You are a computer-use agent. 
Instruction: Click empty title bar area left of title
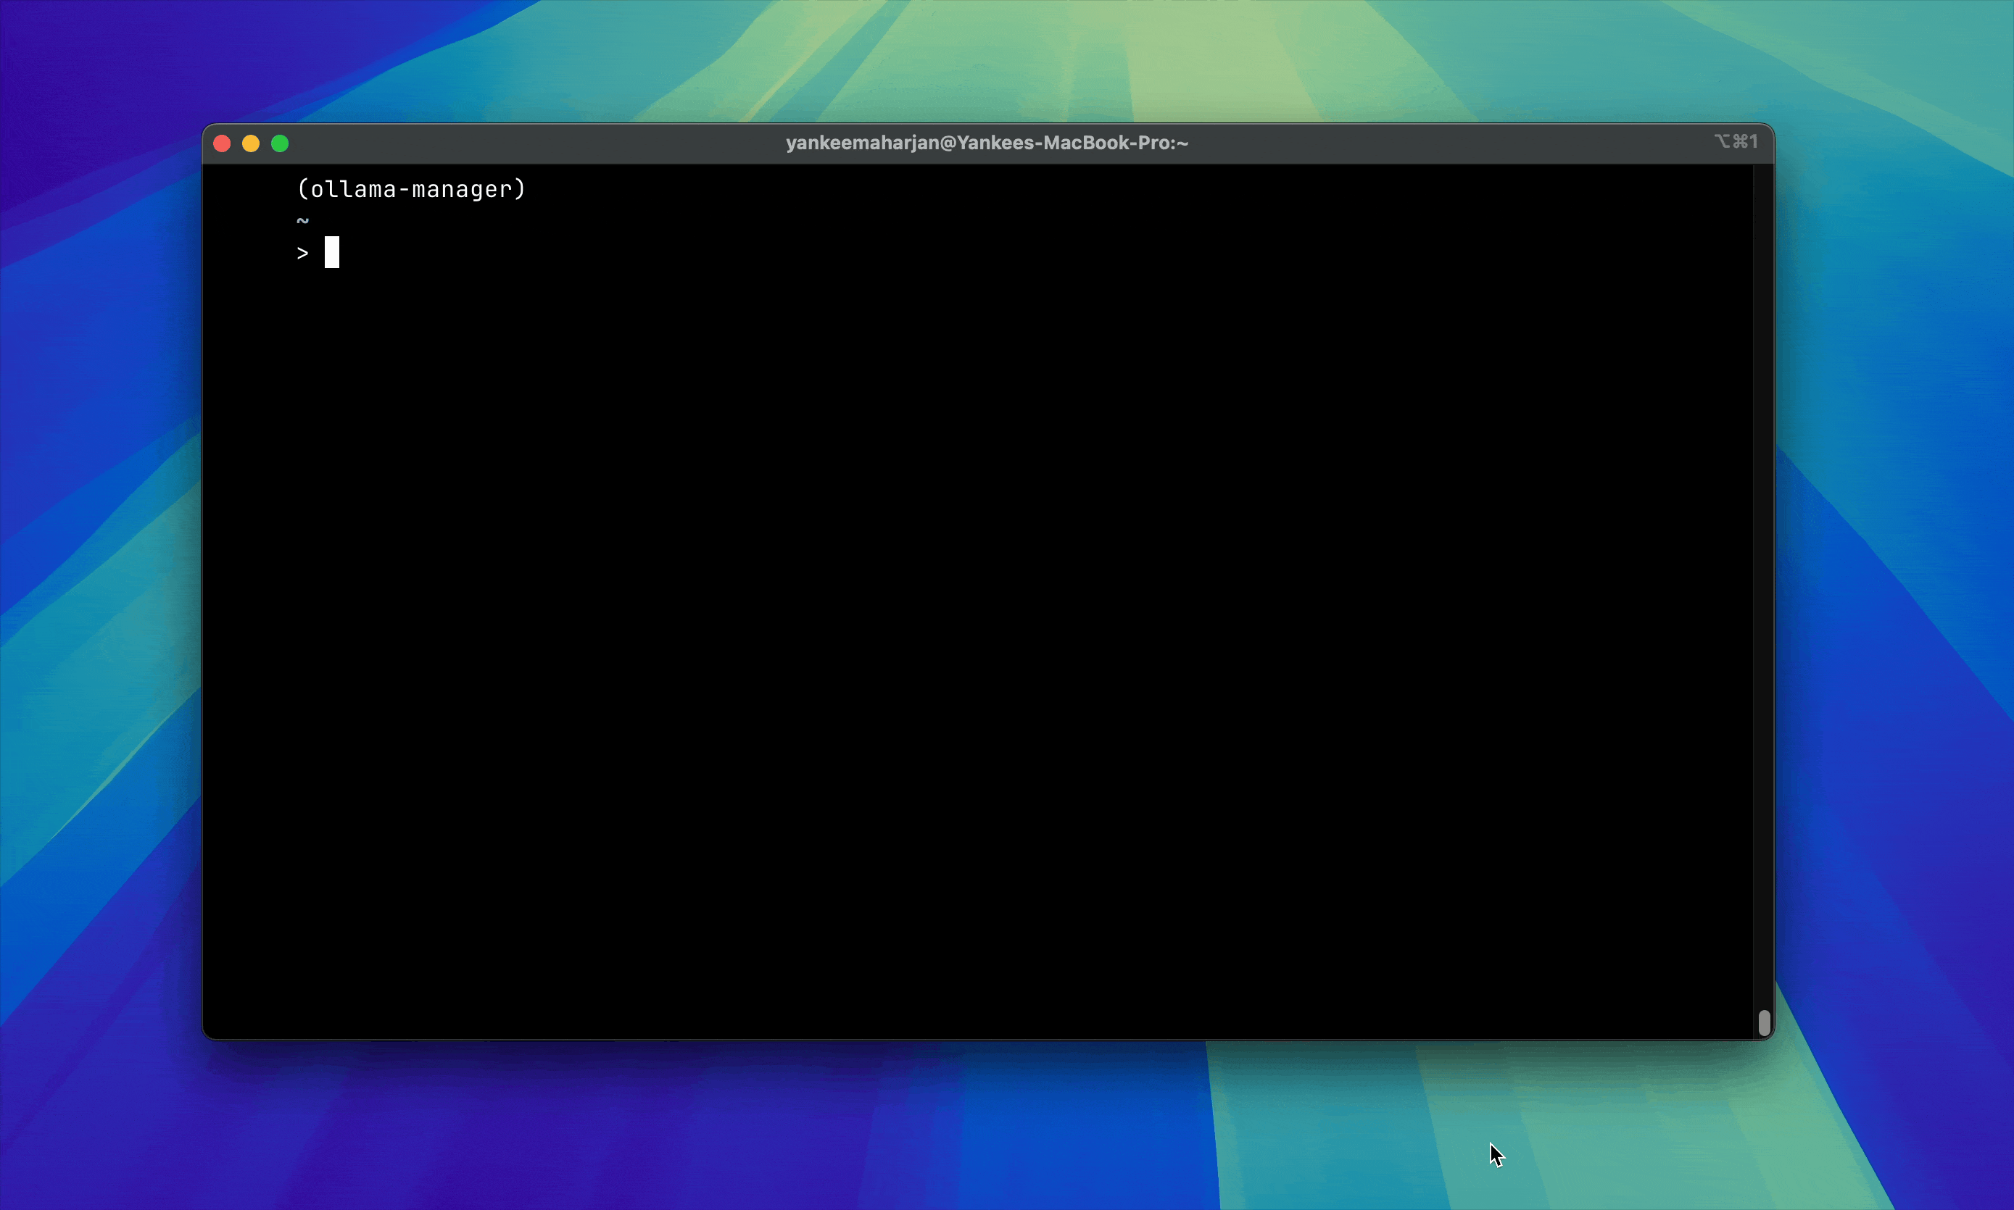pyautogui.click(x=530, y=143)
